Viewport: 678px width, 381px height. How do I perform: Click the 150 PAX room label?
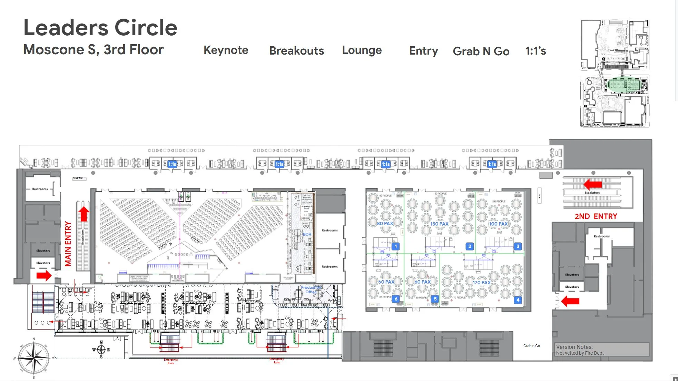tap(439, 224)
